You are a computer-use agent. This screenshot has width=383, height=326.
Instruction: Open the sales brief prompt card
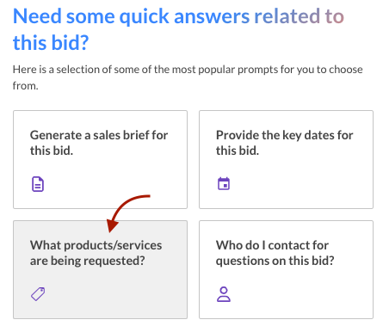tap(100, 159)
